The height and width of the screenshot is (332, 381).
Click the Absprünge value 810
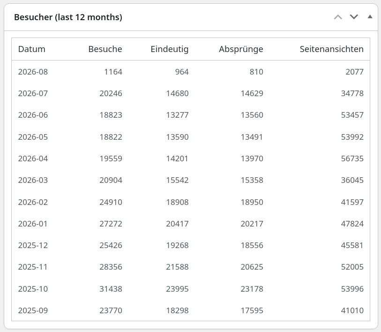click(x=256, y=72)
